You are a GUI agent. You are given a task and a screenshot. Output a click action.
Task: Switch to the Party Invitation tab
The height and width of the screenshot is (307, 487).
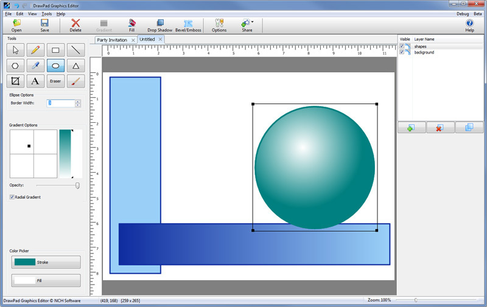click(112, 40)
